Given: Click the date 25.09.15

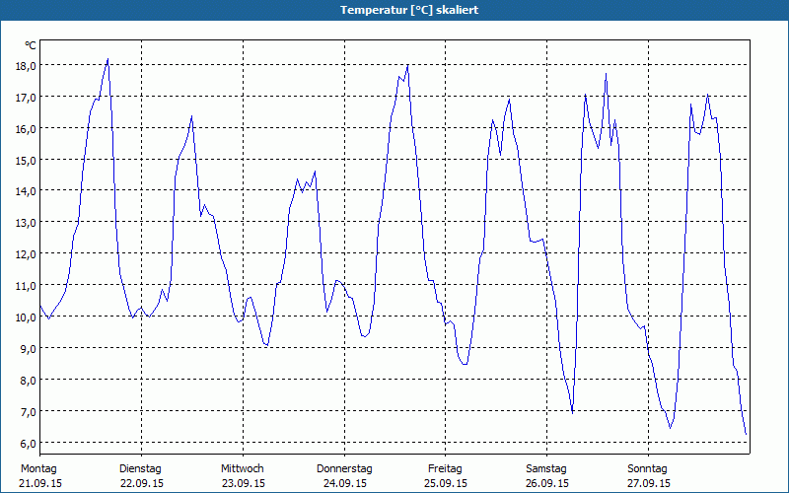Looking at the screenshot, I should coord(446,483).
